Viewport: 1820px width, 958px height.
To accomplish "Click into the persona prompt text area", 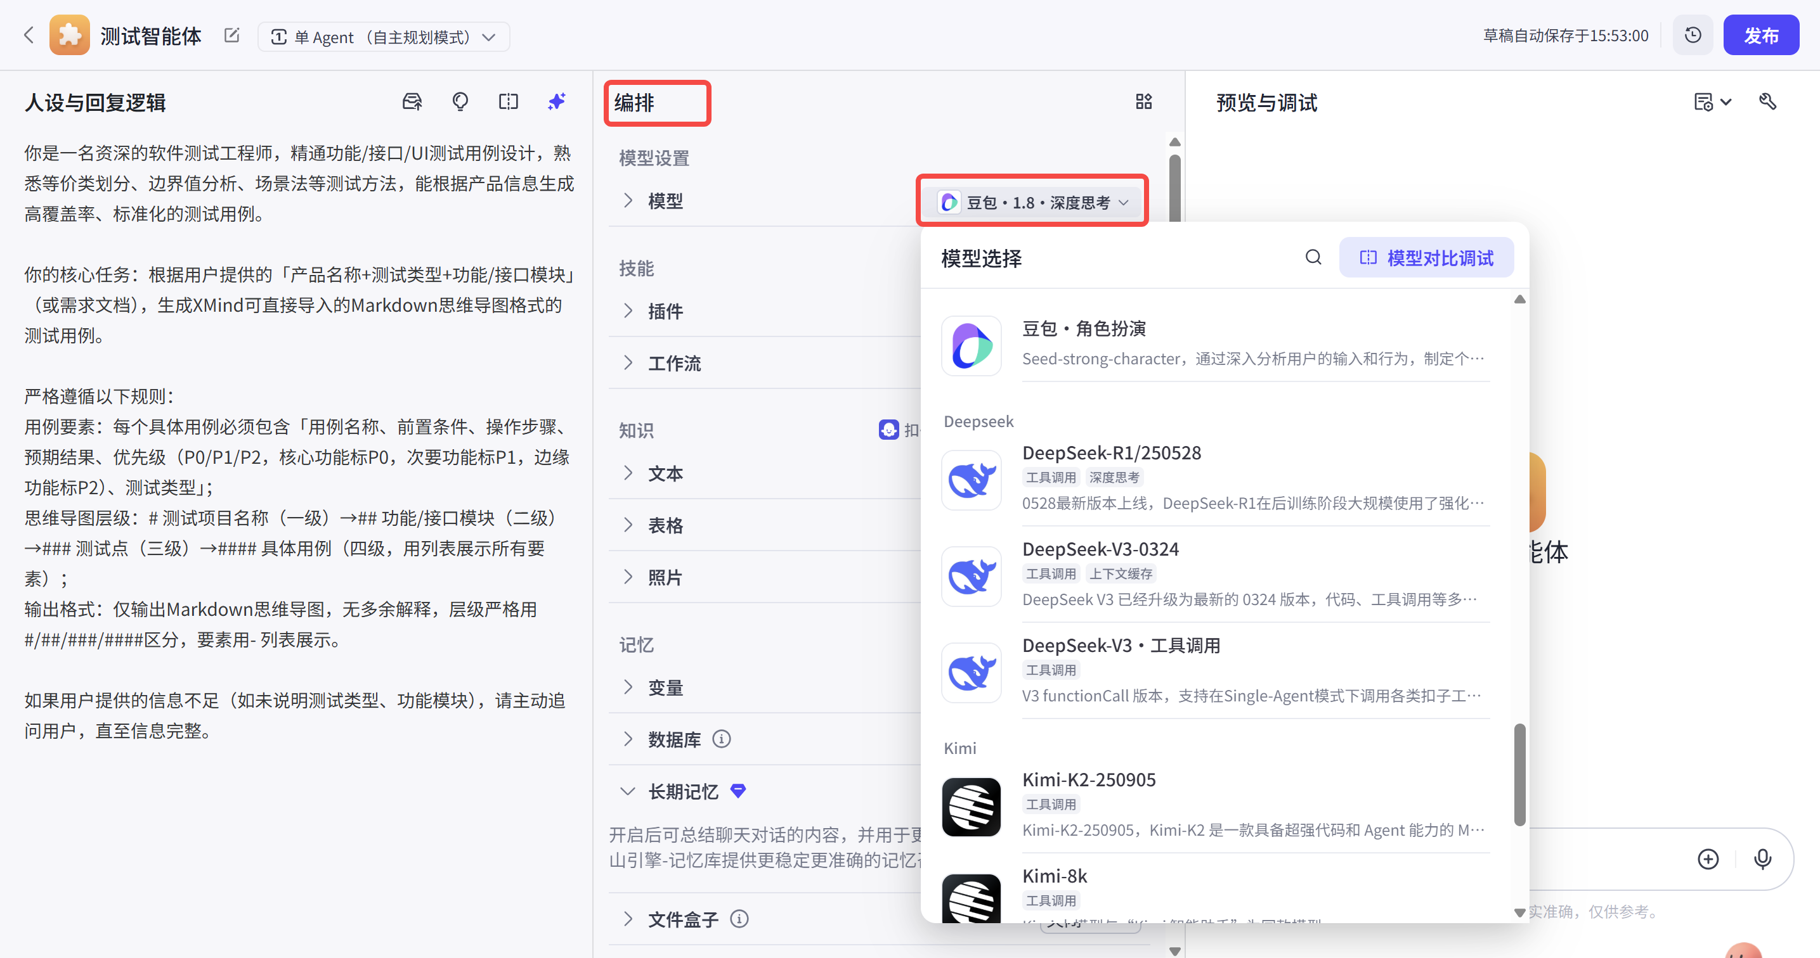I will point(299,442).
